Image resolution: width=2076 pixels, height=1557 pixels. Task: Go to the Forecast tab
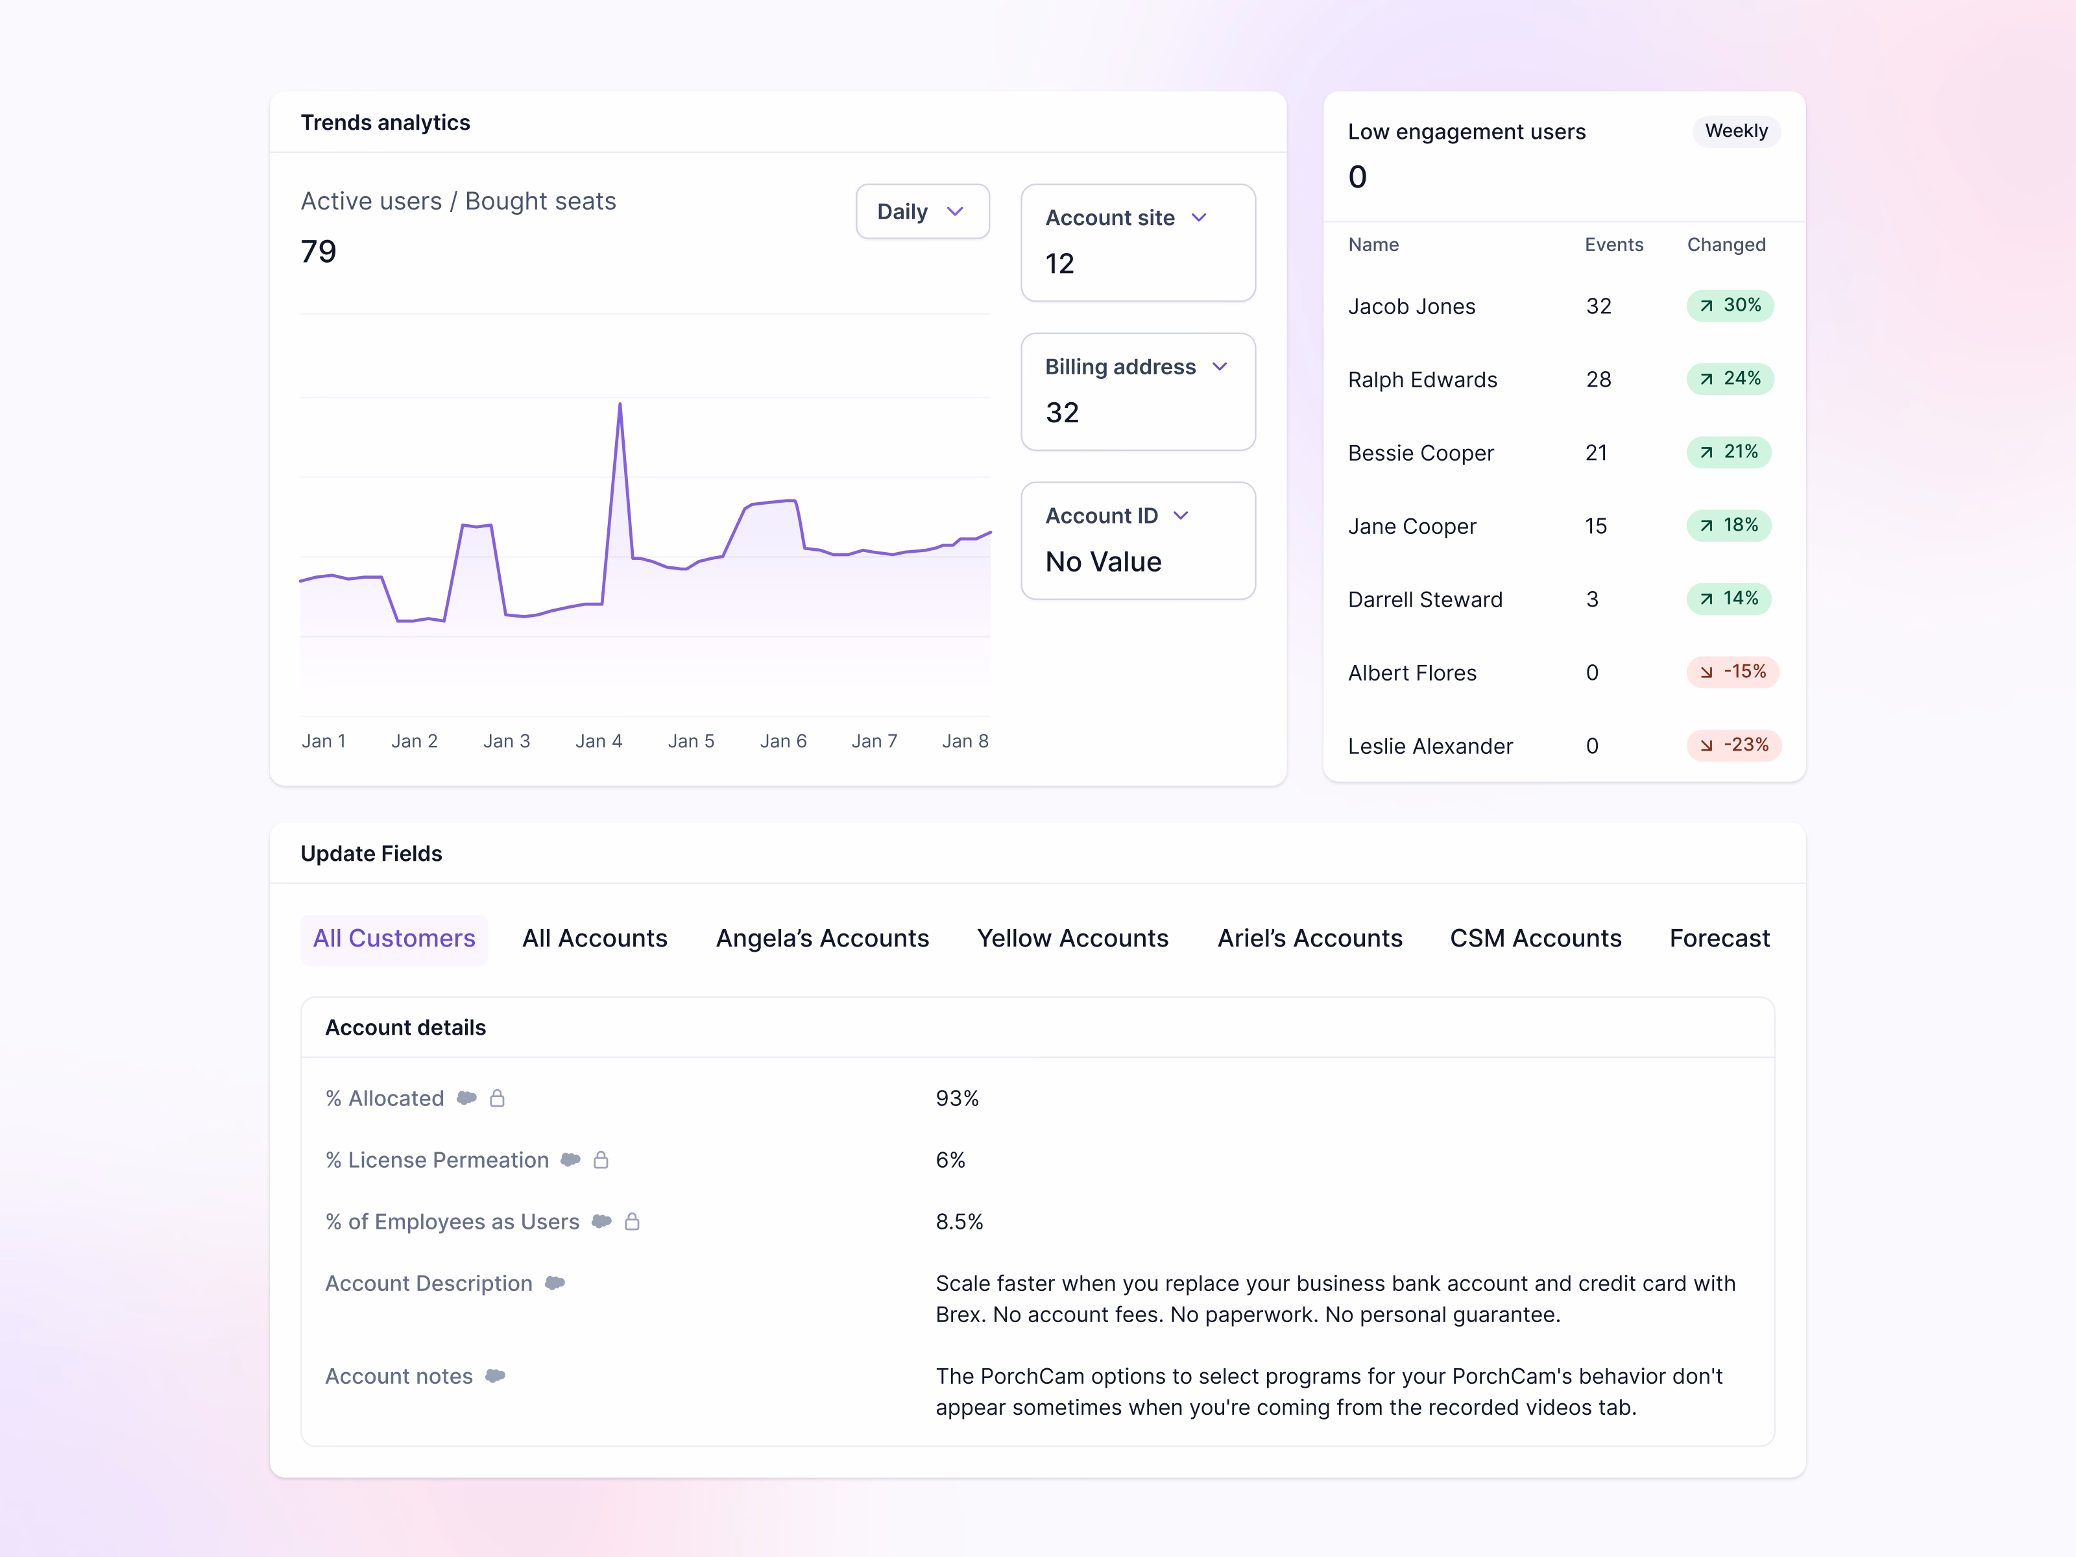click(x=1719, y=939)
